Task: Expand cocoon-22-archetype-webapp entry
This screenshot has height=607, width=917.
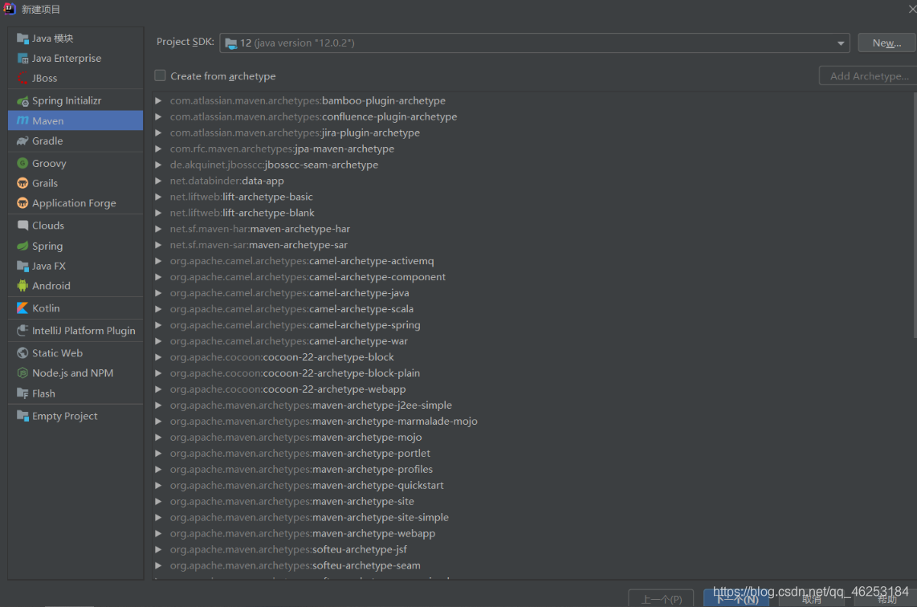Action: pos(158,389)
